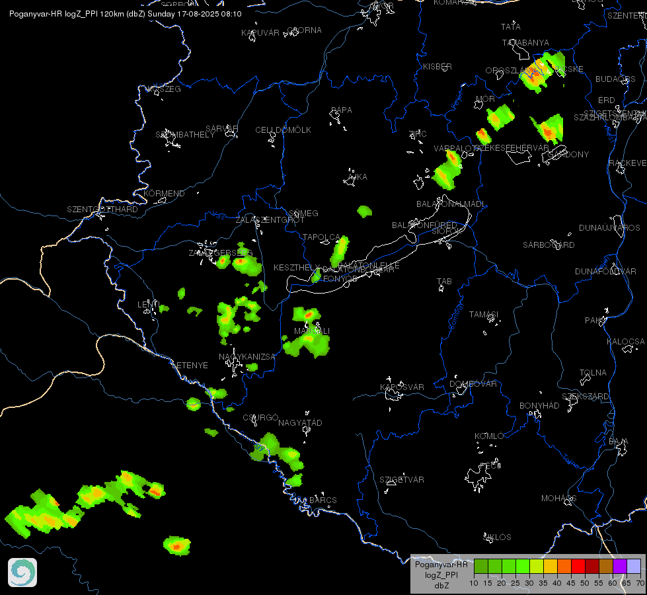Click the ZIRC city label
This screenshot has height=595, width=647.
[x=418, y=134]
